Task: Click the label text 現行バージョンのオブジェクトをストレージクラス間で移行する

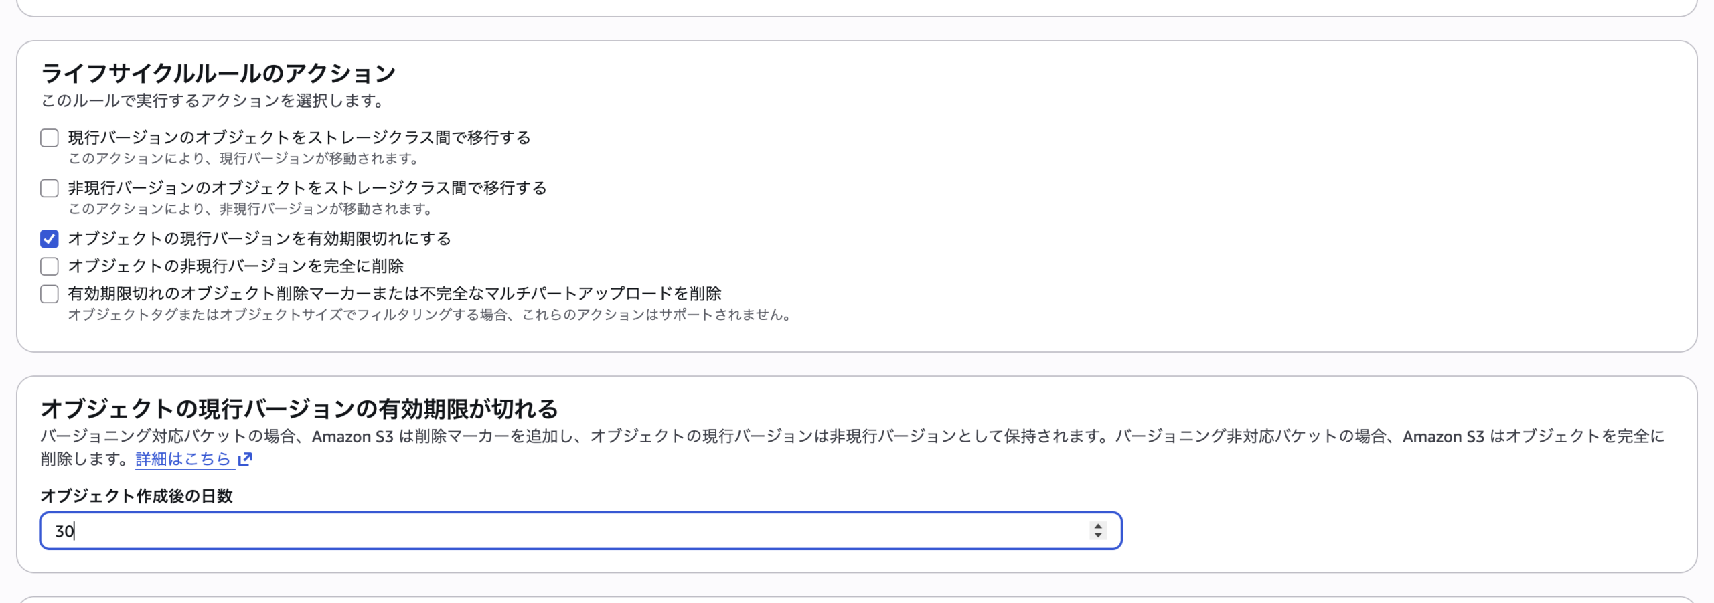Action: click(299, 138)
